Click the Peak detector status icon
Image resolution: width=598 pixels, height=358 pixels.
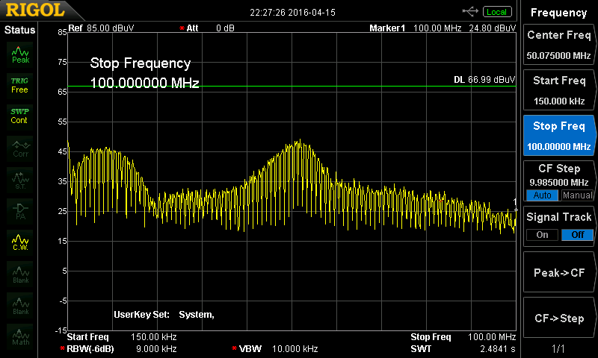tap(20, 54)
